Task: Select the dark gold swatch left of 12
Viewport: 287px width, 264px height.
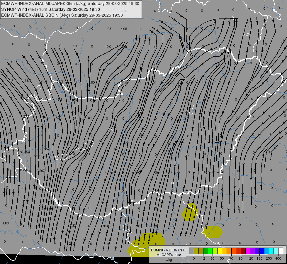Action: (201, 251)
